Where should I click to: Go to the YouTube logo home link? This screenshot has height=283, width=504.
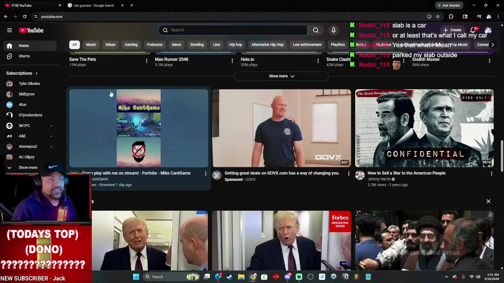31,30
